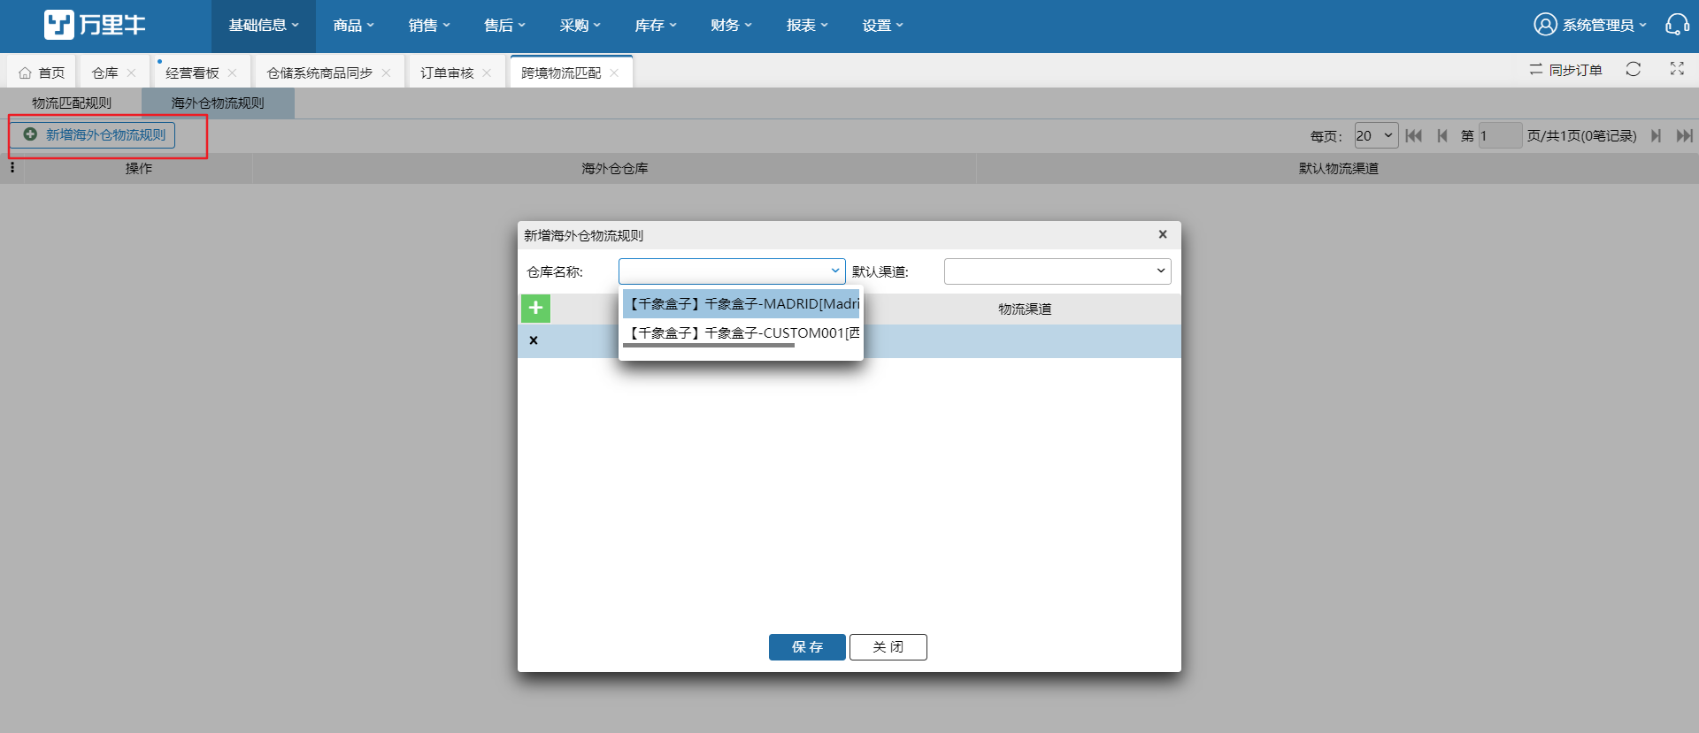
Task: Expand the 商品 menu
Action: click(354, 26)
